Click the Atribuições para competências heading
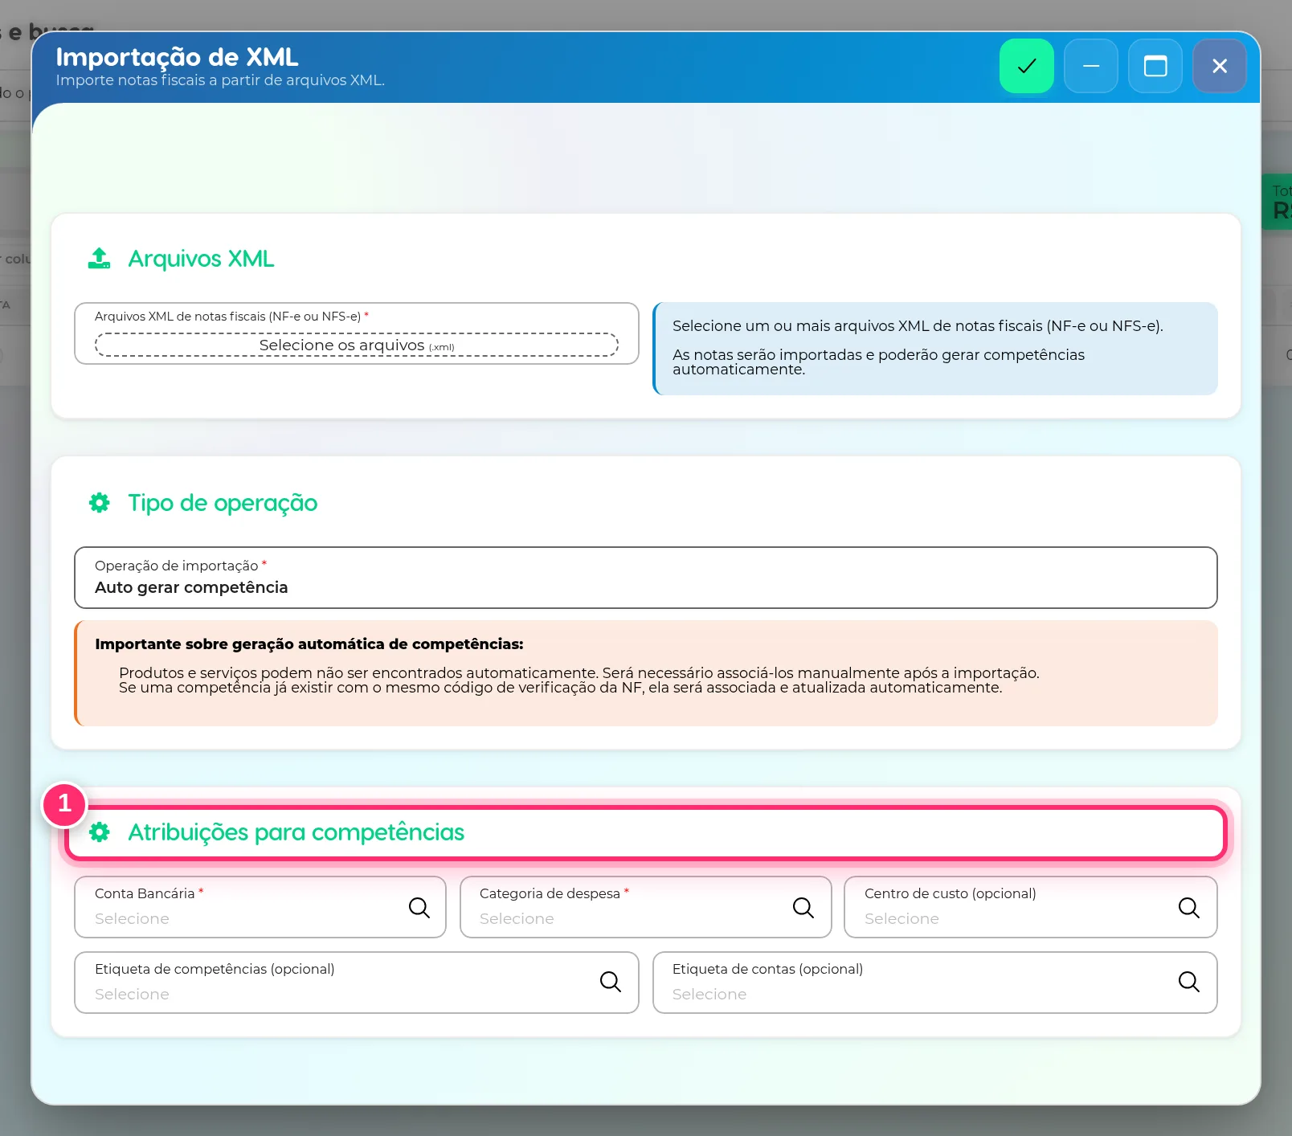The height and width of the screenshot is (1136, 1292). pos(296,832)
